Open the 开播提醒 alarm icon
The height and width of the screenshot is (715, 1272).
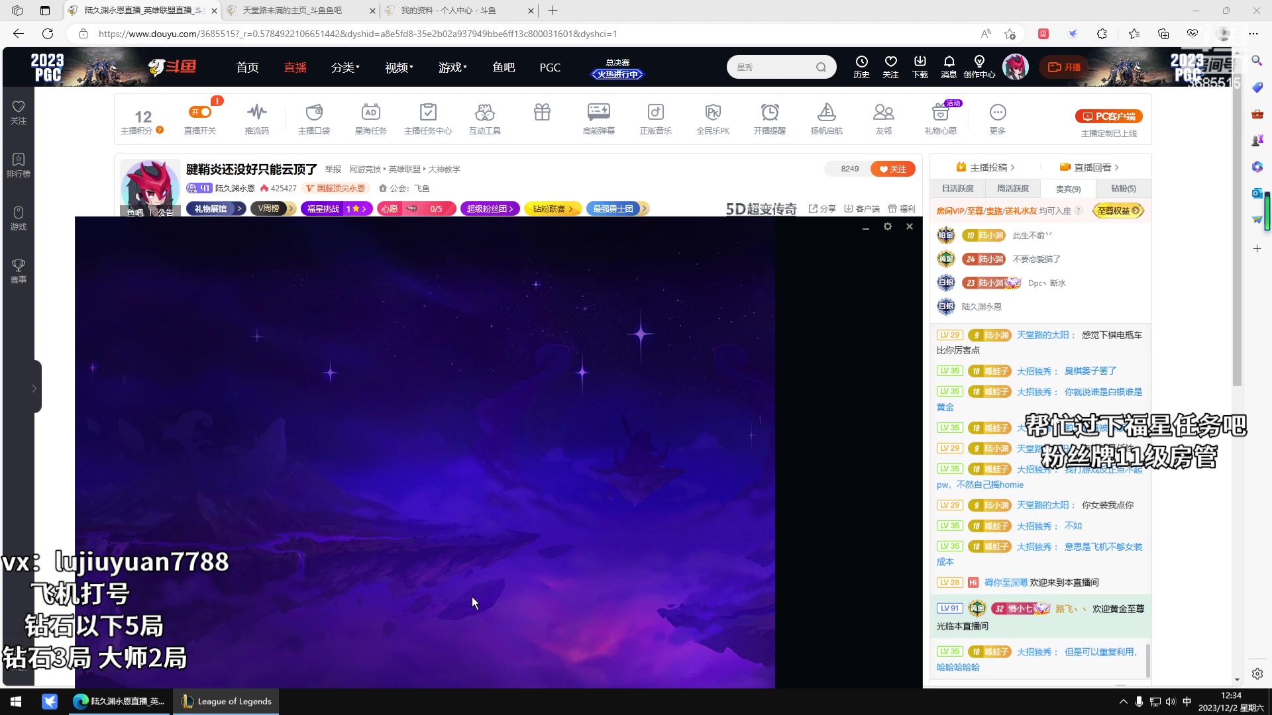point(770,119)
